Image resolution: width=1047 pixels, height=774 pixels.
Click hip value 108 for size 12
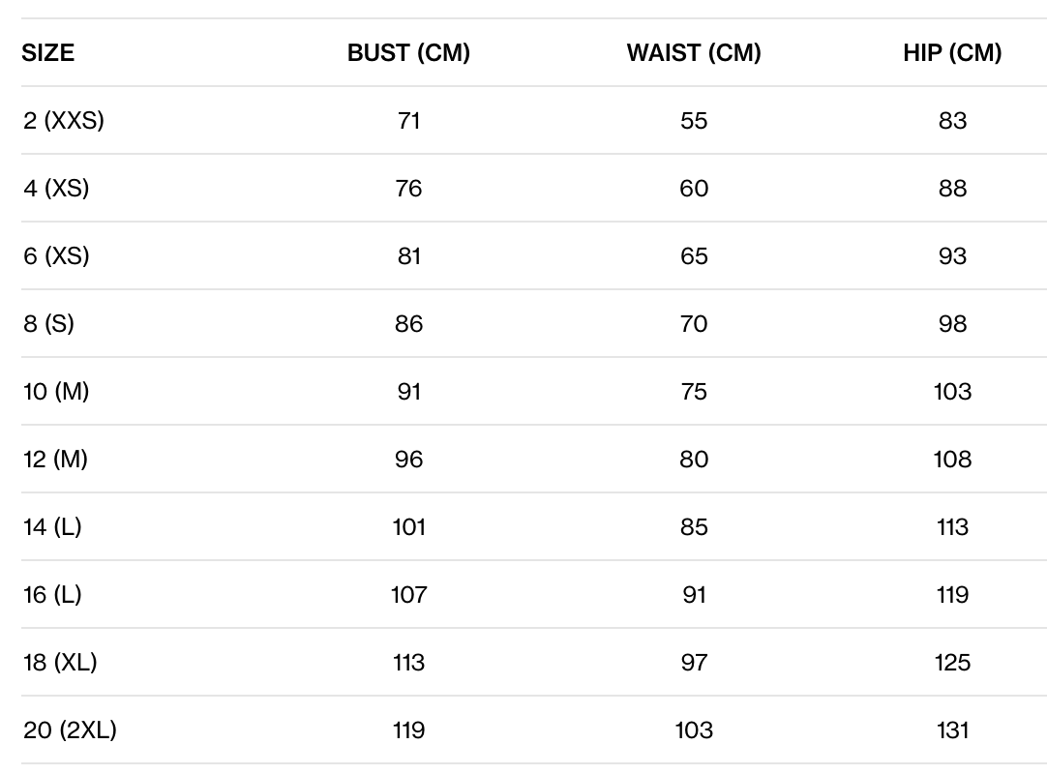pyautogui.click(x=952, y=460)
